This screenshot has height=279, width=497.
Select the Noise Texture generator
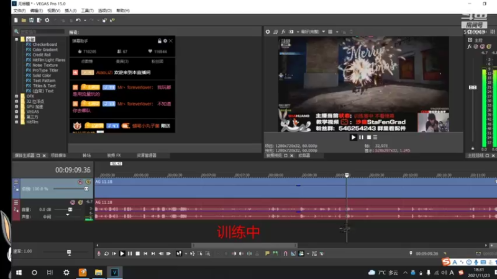tap(45, 65)
